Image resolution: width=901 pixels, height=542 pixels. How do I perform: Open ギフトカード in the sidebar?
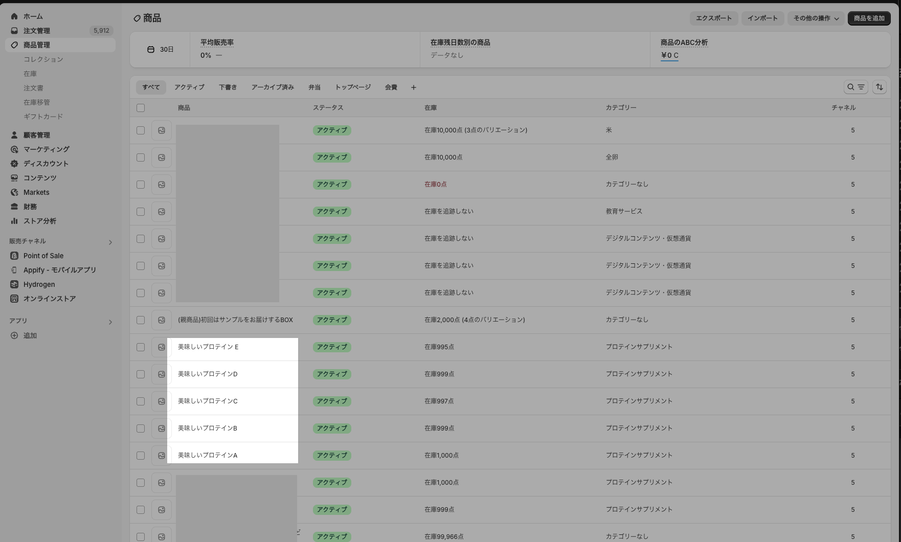pyautogui.click(x=43, y=117)
